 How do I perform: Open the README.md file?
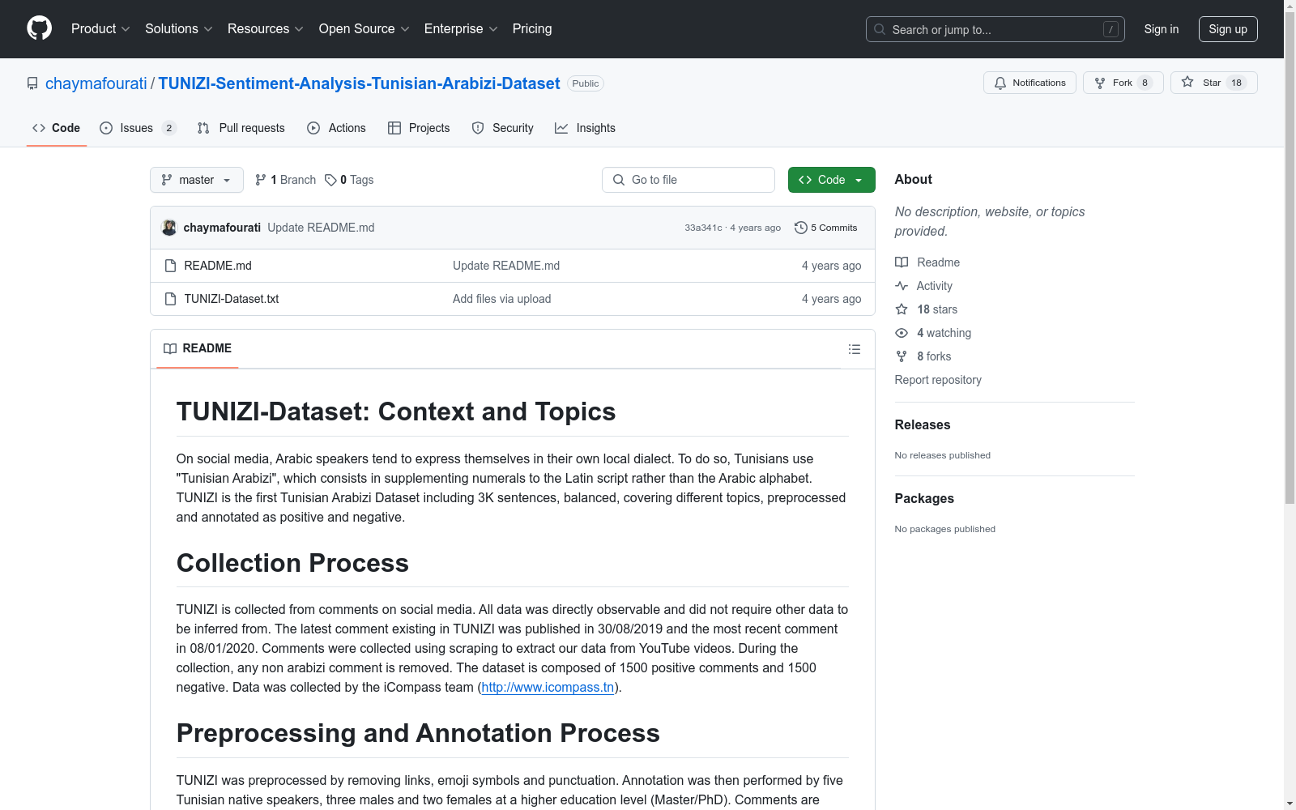pyautogui.click(x=218, y=266)
